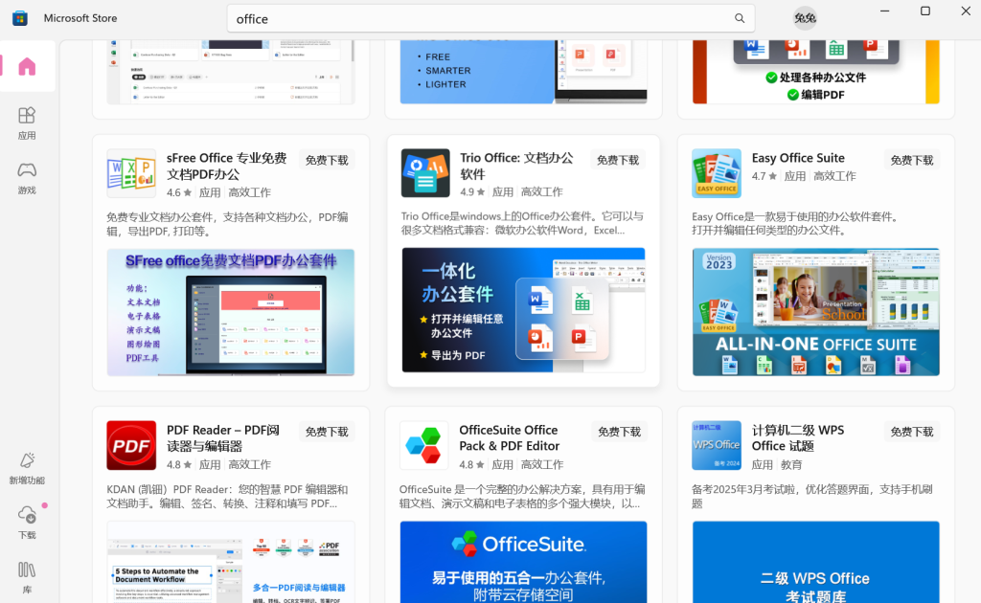This screenshot has width=981, height=603.
Task: Open the sFree Office 专业免费文档PDF办公 title
Action: [226, 166]
